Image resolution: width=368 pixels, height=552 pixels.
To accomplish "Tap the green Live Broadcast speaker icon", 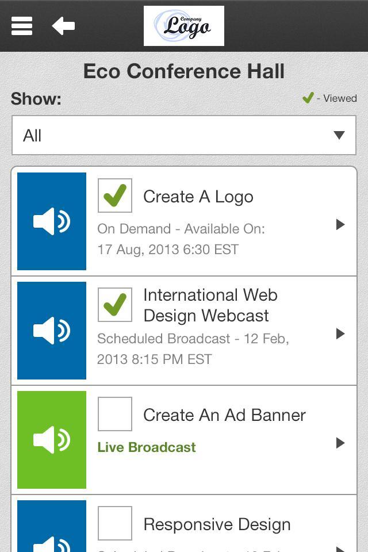I will point(52,440).
